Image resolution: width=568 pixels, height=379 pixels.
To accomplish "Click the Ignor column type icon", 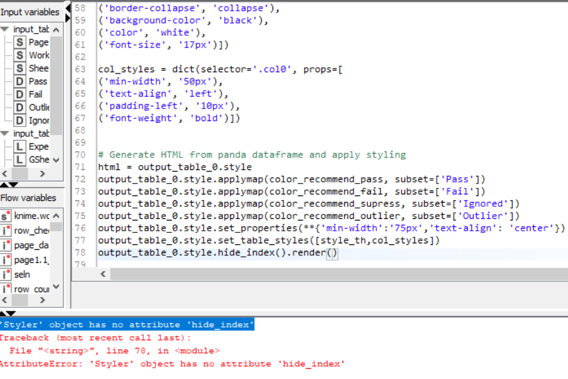I will point(20,121).
